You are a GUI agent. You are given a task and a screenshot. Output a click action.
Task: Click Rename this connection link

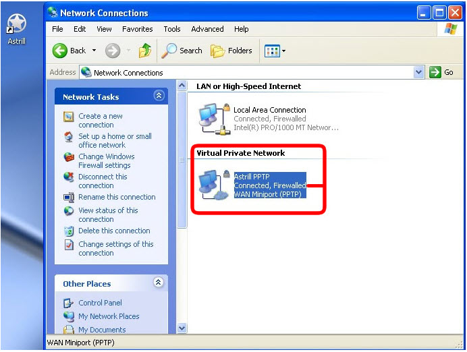pyautogui.click(x=117, y=197)
